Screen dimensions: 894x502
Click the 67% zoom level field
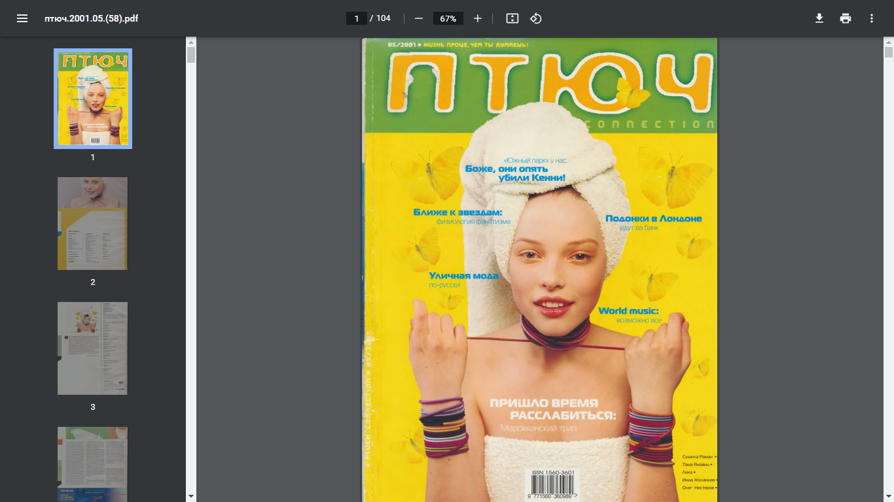[448, 18]
